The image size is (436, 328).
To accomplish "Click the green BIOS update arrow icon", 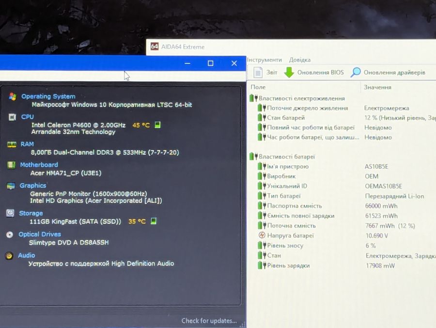I will [289, 72].
